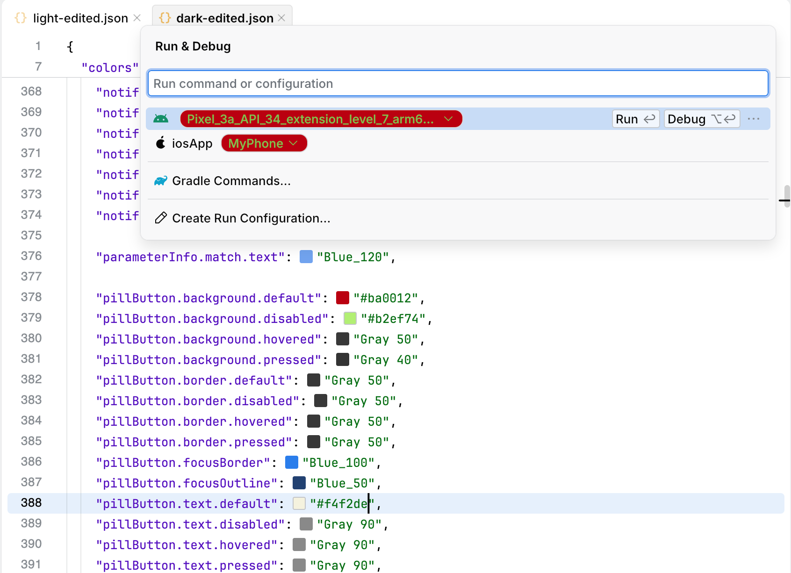Click the Blue_100 focusBorder color swatch

coord(292,463)
